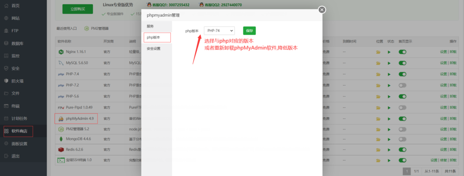Toggle homepage display for phpMyAdmin
This screenshot has height=176, width=464.
pyautogui.click(x=402, y=119)
